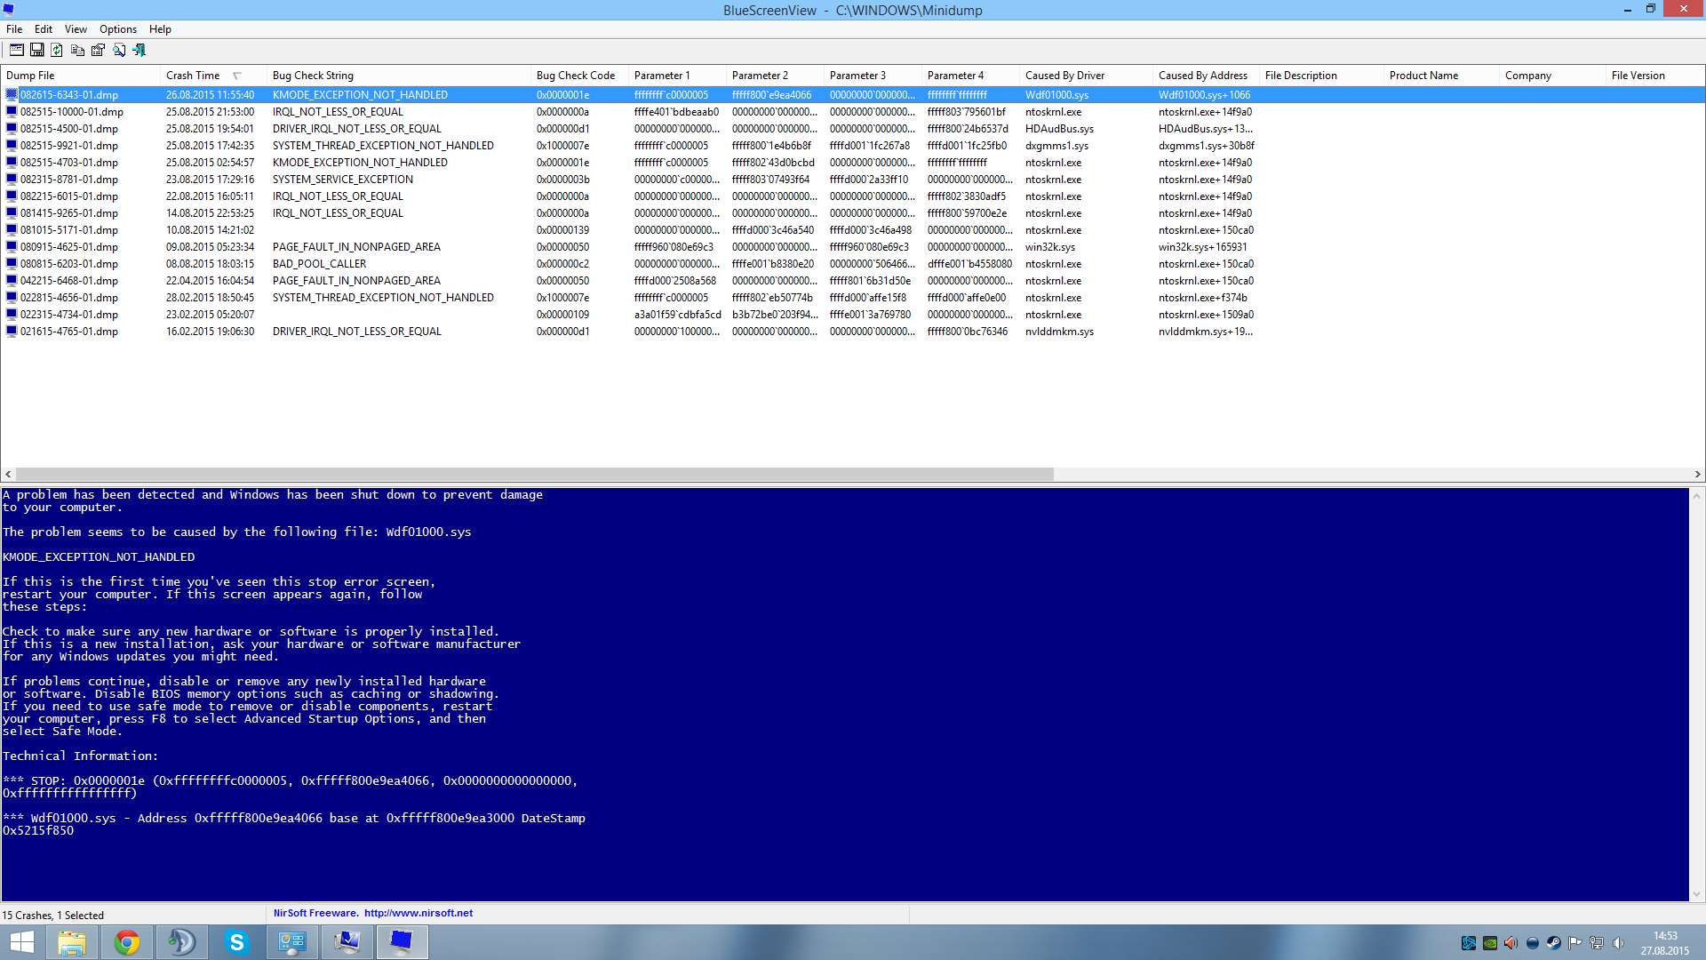This screenshot has height=960, width=1706.
Task: Open the Properties toolbar icon
Action: pos(99,51)
